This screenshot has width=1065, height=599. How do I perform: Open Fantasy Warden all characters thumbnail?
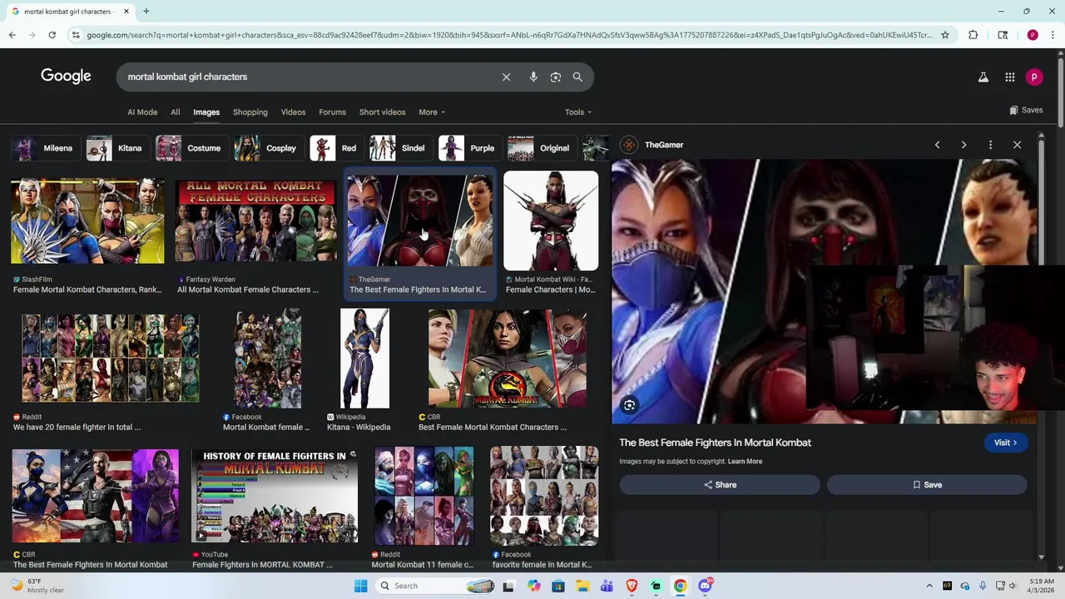(x=256, y=221)
